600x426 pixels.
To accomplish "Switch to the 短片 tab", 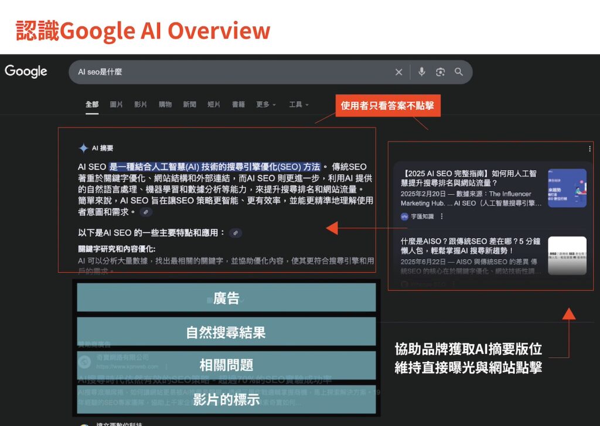I will pyautogui.click(x=213, y=104).
